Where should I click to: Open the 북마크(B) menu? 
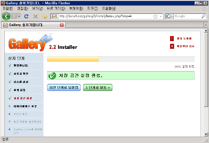tap(76, 8)
